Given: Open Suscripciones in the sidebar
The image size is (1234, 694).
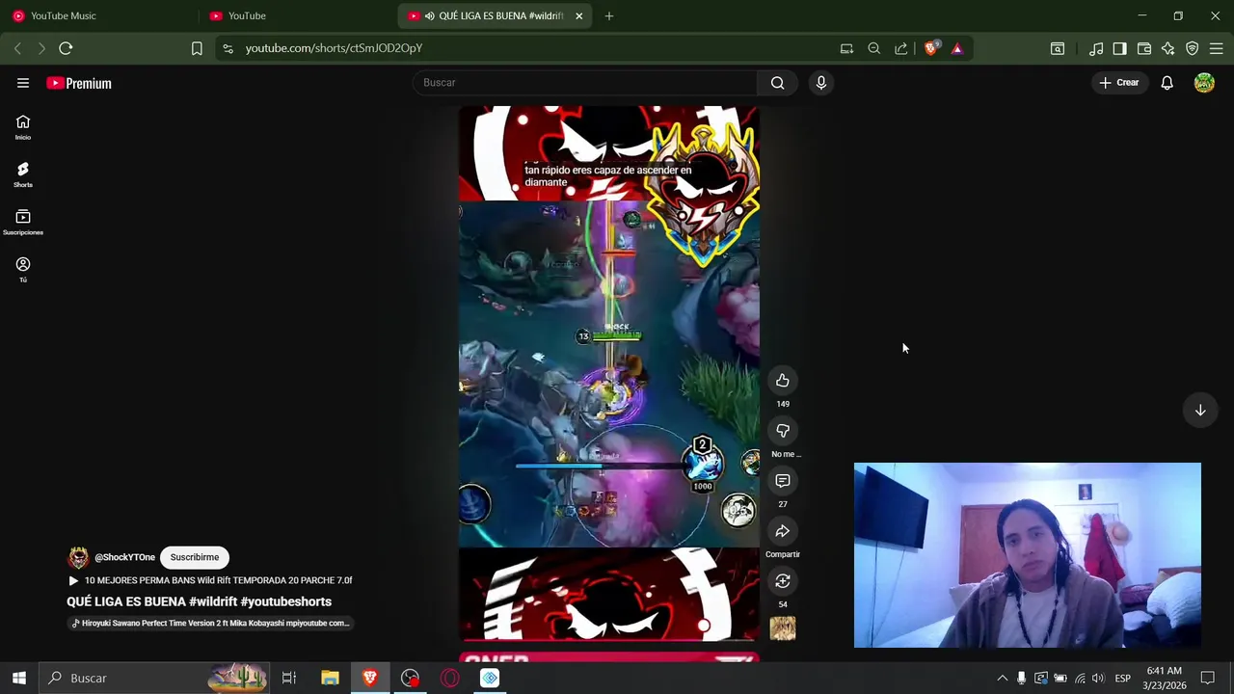Looking at the screenshot, I should (23, 223).
